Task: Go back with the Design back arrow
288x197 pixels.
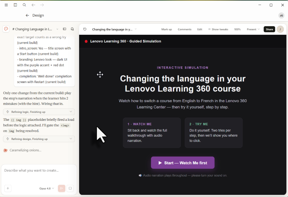Action: (x=27, y=16)
